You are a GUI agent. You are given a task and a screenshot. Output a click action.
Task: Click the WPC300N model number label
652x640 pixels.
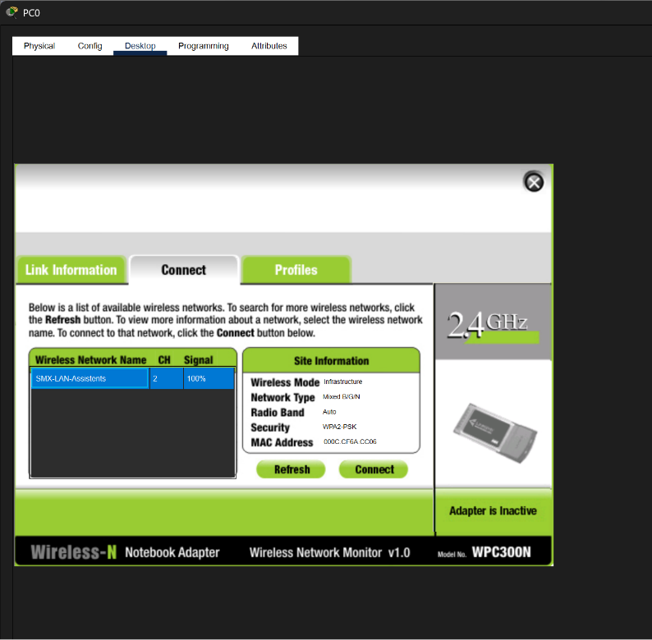(501, 552)
